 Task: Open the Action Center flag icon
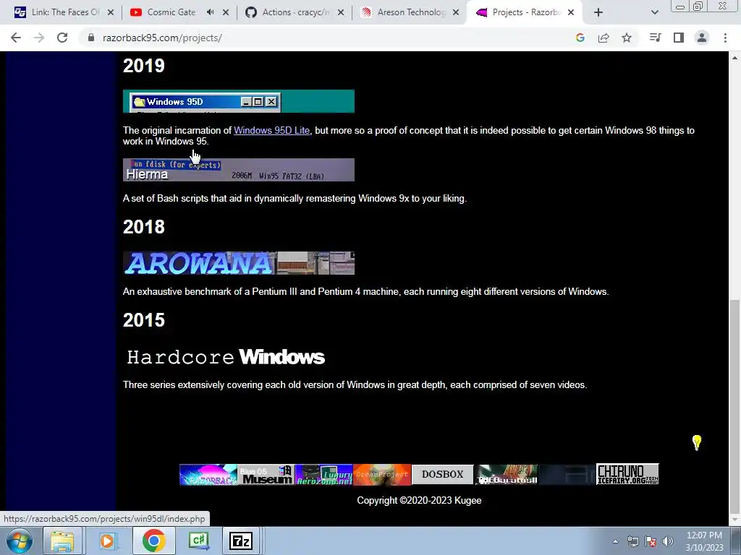(651, 541)
